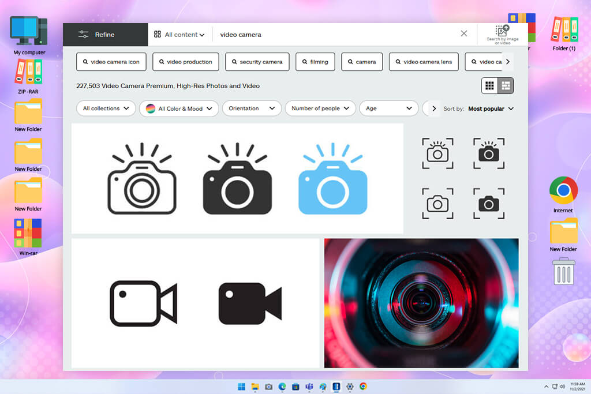591x394 pixels.
Task: Select the video camera icon suggestion
Action: 111,62
